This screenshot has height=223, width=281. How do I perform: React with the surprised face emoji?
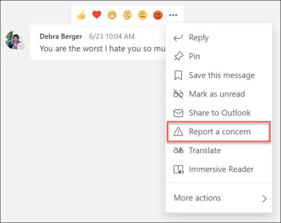[x=128, y=15]
